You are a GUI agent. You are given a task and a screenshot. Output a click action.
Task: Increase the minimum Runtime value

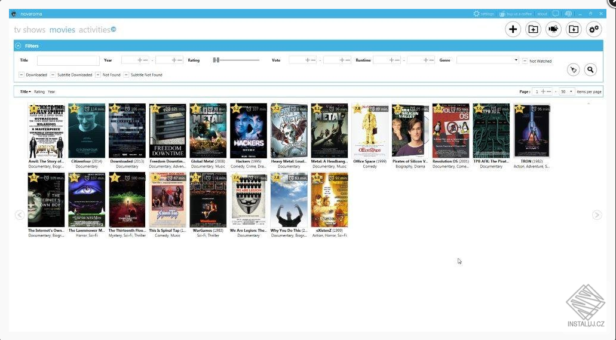click(391, 60)
